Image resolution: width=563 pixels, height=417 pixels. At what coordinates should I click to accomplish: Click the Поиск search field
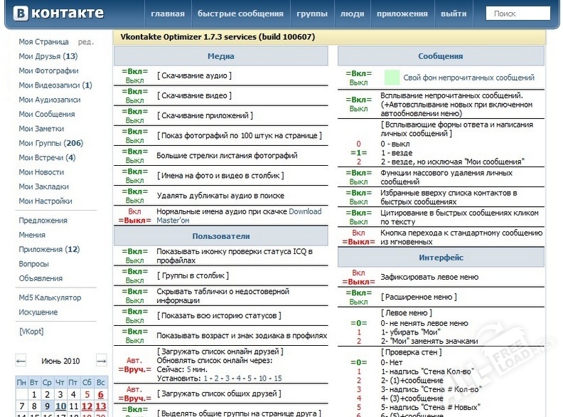pos(518,14)
